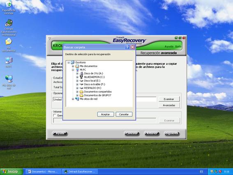Open Mis sitios de red desktop icon
Image resolution: width=233 pixels, height=175 pixels.
pyautogui.click(x=9, y=82)
